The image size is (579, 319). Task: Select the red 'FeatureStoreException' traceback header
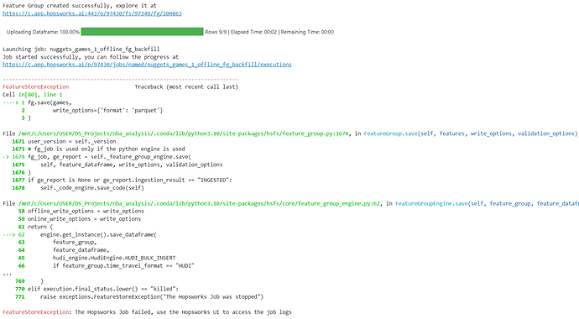point(36,86)
